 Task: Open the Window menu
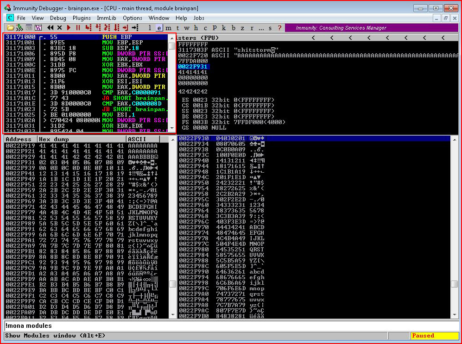159,18
